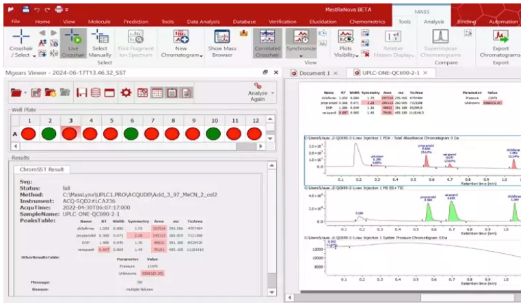Click the database icon in Mgears Viewer
The width and height of the screenshot is (525, 307).
click(95, 92)
